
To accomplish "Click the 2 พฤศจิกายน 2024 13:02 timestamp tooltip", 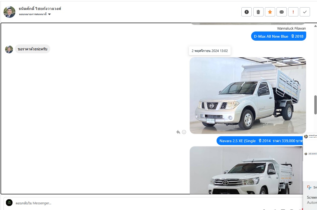I will pos(210,51).
